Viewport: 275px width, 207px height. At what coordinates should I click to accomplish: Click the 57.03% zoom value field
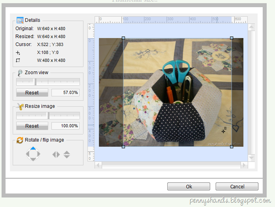click(65, 93)
